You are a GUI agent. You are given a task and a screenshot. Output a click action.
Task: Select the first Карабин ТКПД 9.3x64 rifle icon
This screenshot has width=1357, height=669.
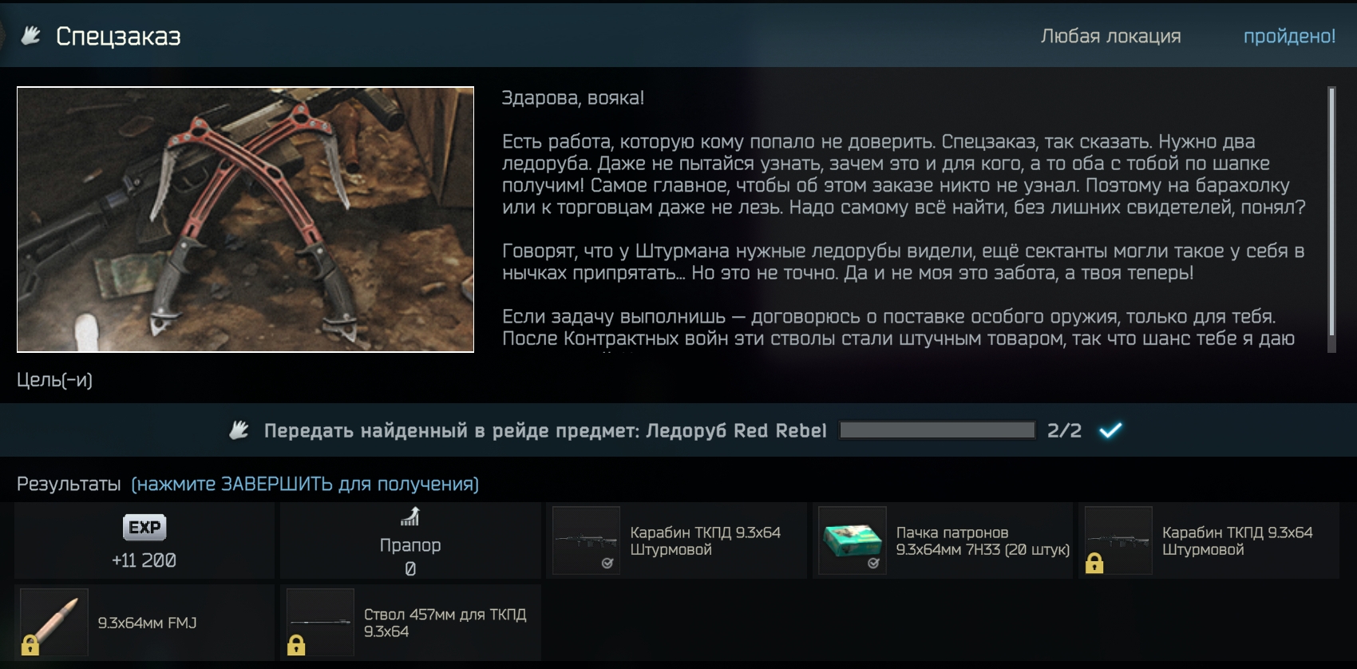(x=586, y=540)
